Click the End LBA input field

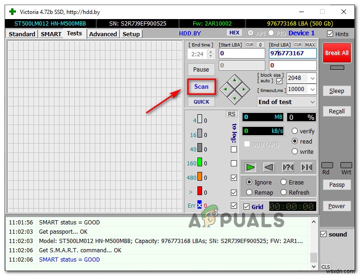click(x=293, y=53)
